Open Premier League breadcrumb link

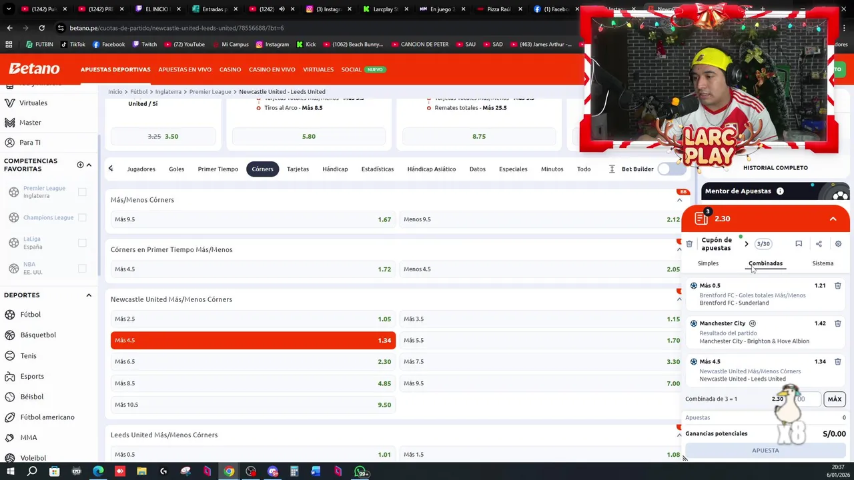click(x=210, y=92)
